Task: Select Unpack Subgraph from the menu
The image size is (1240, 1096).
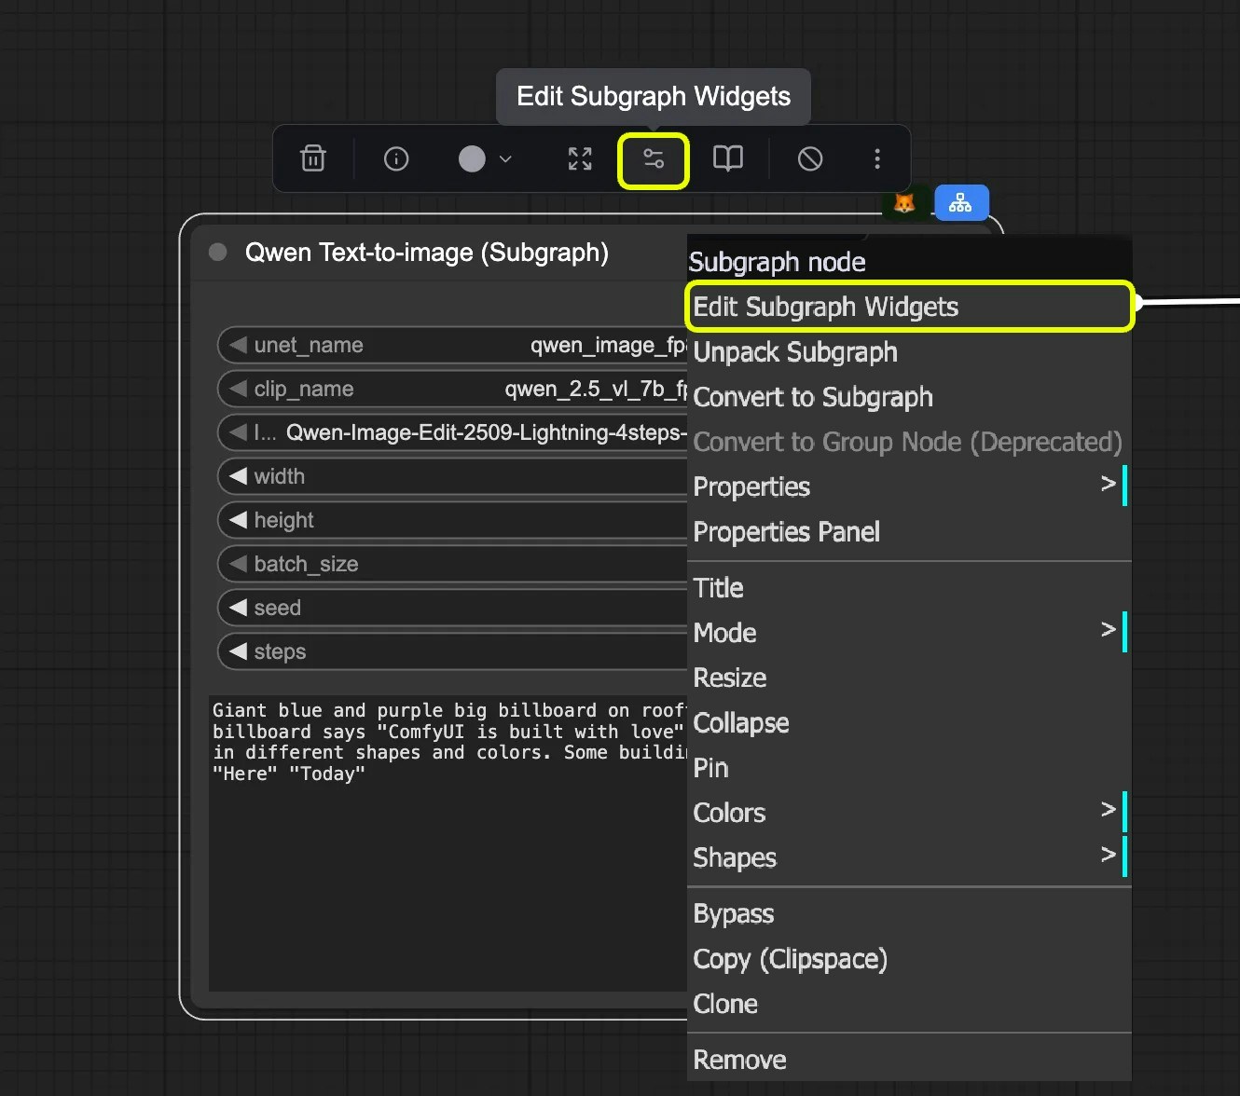Action: pos(795,352)
